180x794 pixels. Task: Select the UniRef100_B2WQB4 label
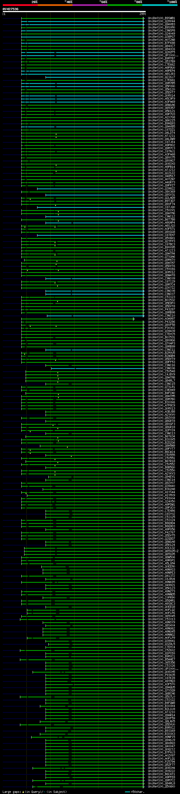161,356
